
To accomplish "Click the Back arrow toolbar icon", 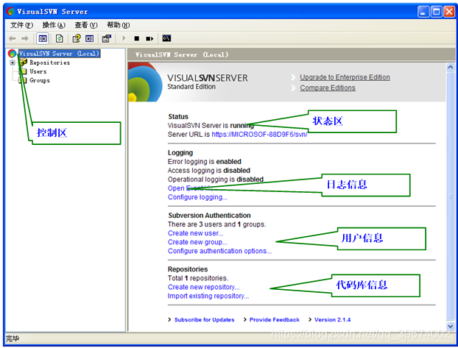I will click(13, 38).
